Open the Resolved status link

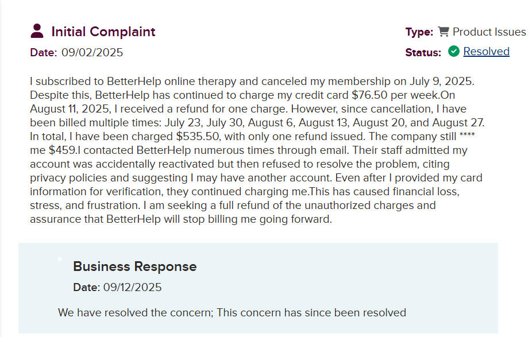click(x=486, y=51)
